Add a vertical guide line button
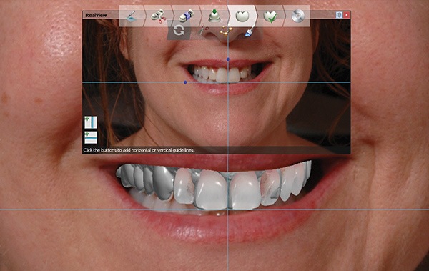Image resolution: width=429 pixels, height=271 pixels. (x=91, y=122)
